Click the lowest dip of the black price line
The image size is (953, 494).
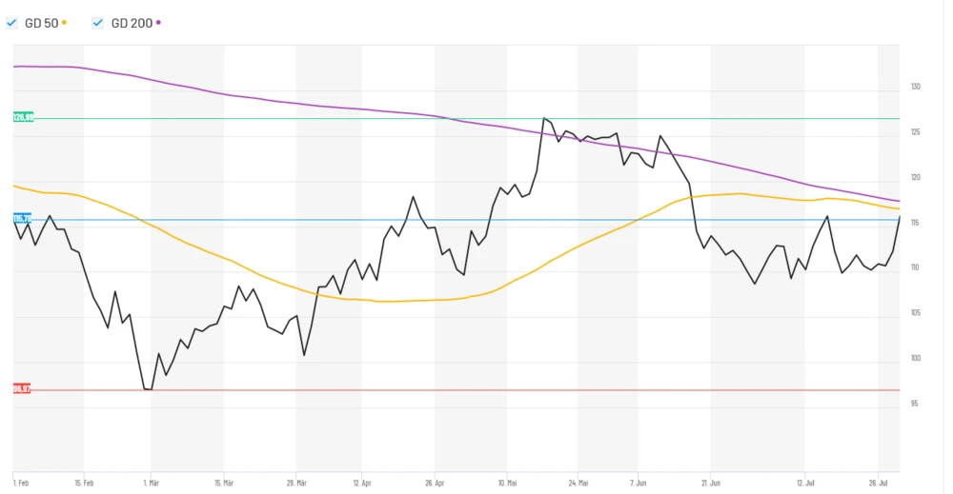coord(150,389)
